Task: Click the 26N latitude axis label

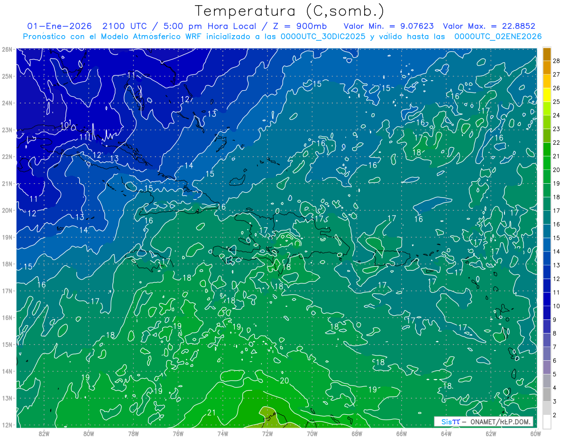Action: pyautogui.click(x=7, y=49)
